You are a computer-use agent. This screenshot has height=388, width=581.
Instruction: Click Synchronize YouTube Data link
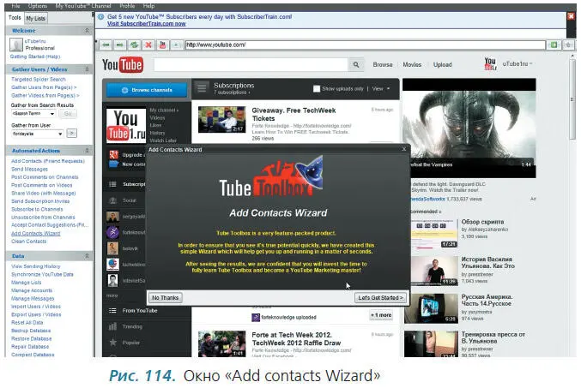[x=42, y=274]
